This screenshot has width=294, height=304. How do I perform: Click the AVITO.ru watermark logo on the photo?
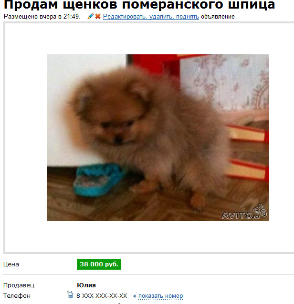244,212
